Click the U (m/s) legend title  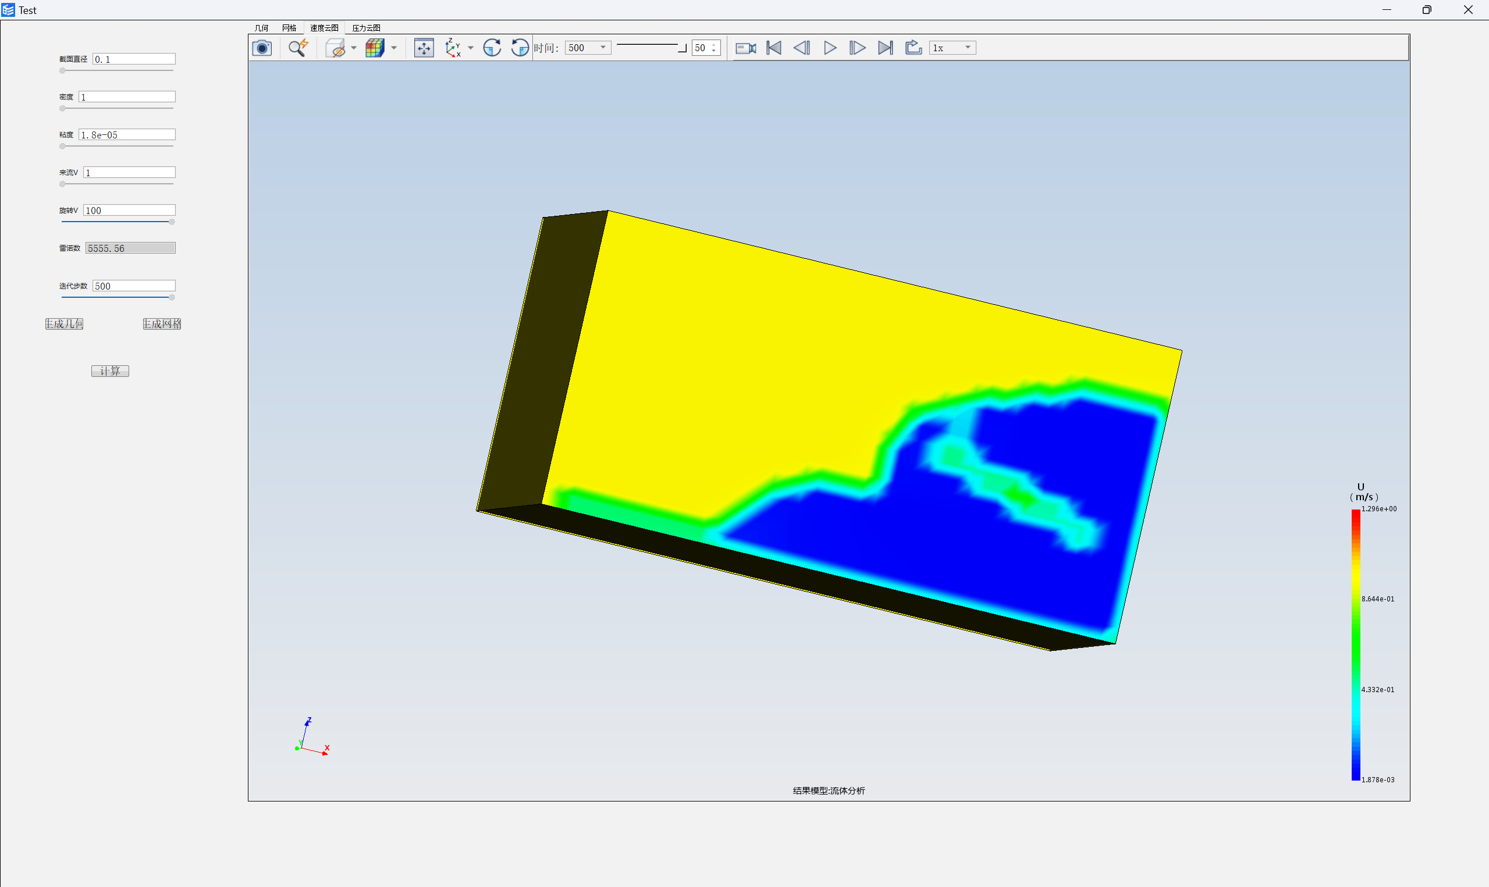click(x=1363, y=492)
